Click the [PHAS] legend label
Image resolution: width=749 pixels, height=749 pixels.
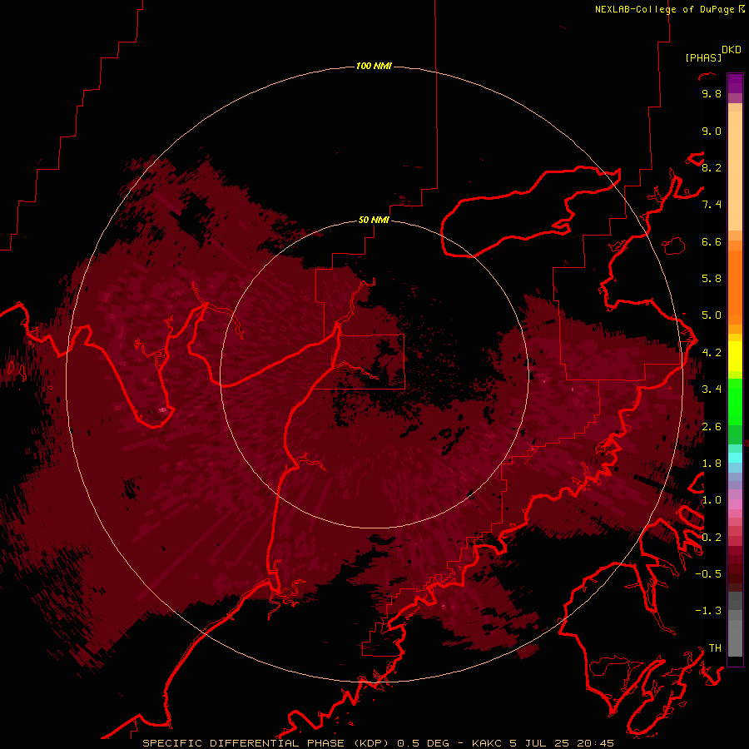703,57
